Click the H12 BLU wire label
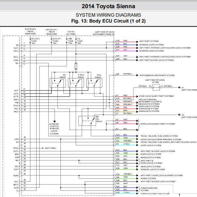This screenshot has height=197, width=197. click(x=121, y=135)
